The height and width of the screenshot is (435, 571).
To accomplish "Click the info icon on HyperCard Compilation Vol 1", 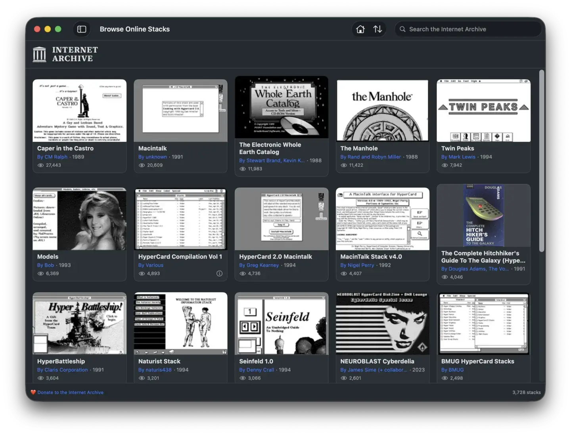I will click(219, 273).
